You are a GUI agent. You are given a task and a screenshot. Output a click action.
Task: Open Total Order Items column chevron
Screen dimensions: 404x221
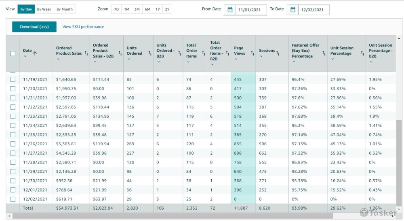(188, 62)
